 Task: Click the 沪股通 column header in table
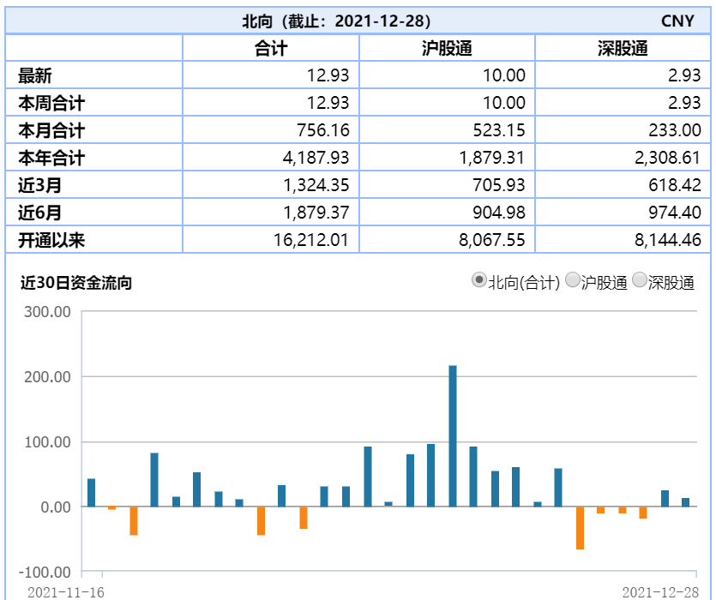pyautogui.click(x=447, y=48)
